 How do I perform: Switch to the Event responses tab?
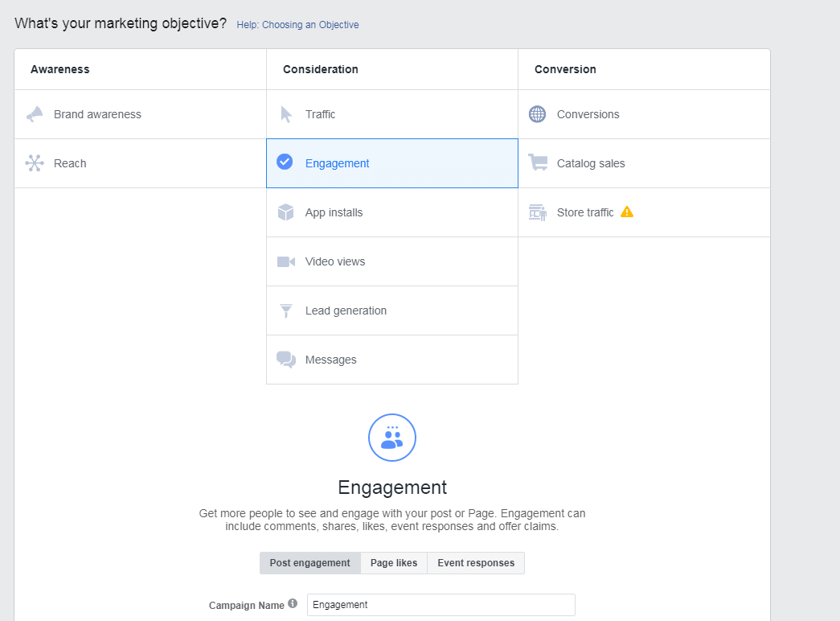pyautogui.click(x=475, y=562)
